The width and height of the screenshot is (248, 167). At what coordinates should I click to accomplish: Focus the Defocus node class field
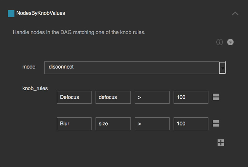(74, 97)
